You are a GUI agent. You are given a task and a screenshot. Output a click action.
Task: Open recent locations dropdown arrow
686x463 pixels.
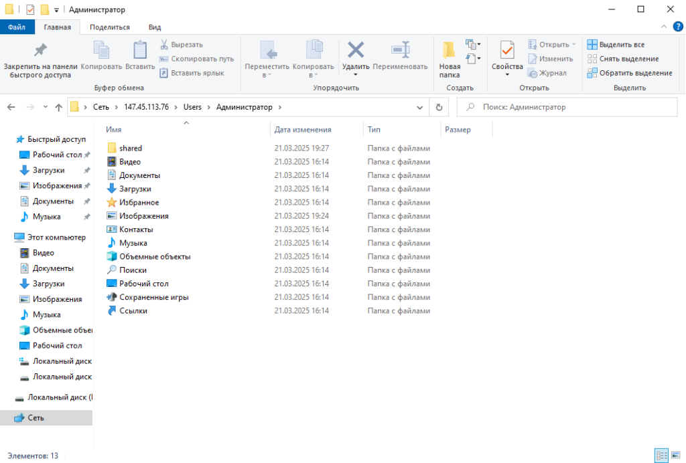tap(46, 107)
